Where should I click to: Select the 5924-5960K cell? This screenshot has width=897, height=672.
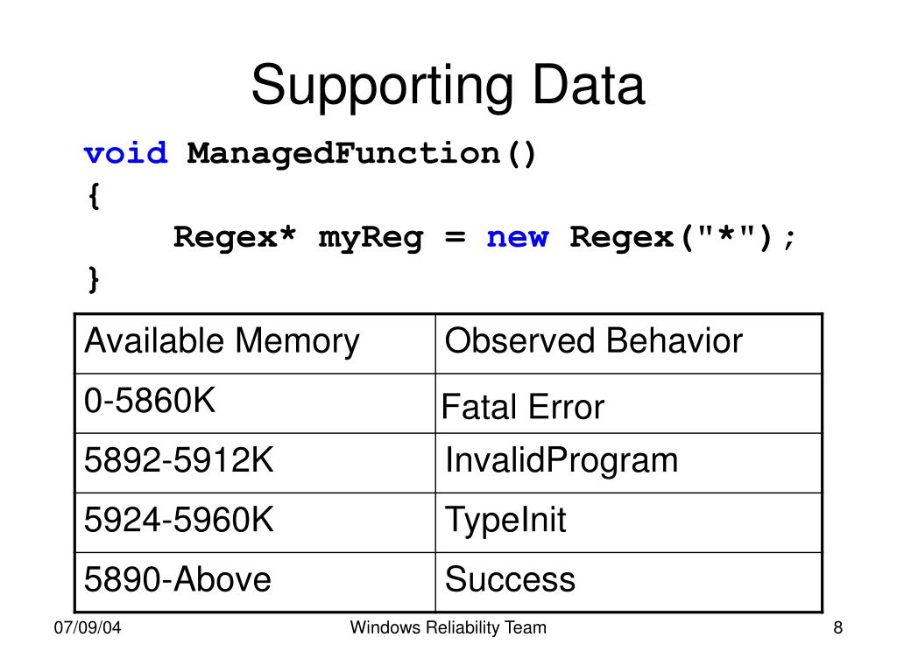click(x=255, y=522)
